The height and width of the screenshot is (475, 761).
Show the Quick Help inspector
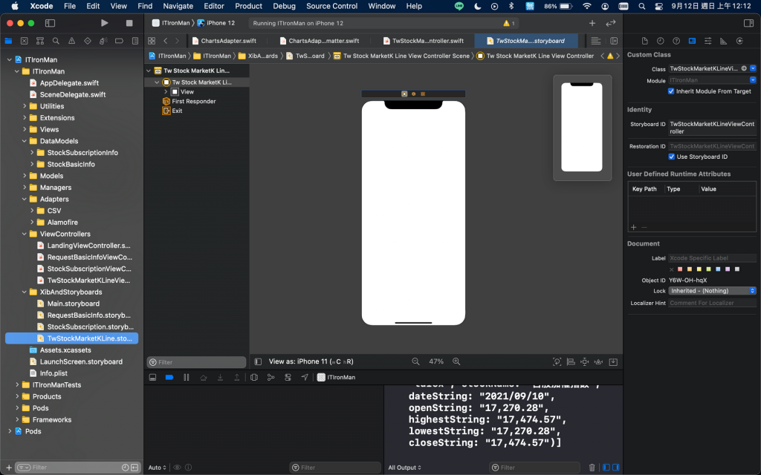[x=676, y=42]
